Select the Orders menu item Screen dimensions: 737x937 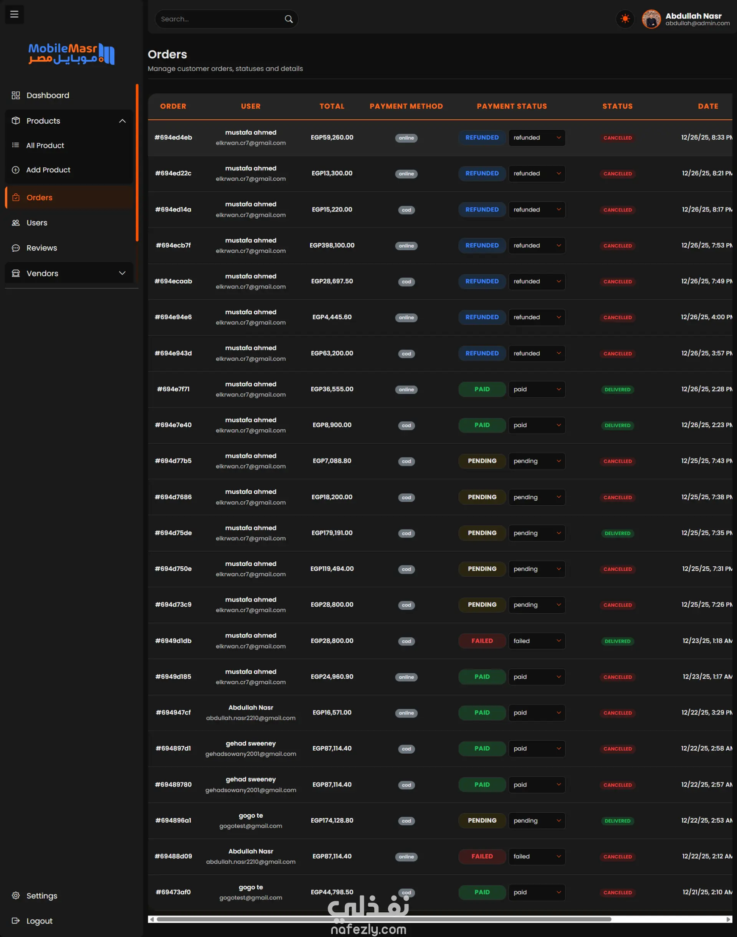coord(39,198)
